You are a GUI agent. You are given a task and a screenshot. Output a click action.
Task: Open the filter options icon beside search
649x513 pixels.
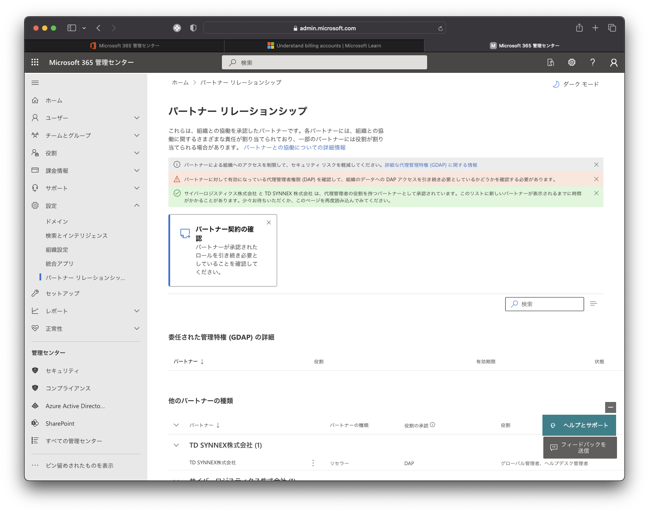point(594,304)
